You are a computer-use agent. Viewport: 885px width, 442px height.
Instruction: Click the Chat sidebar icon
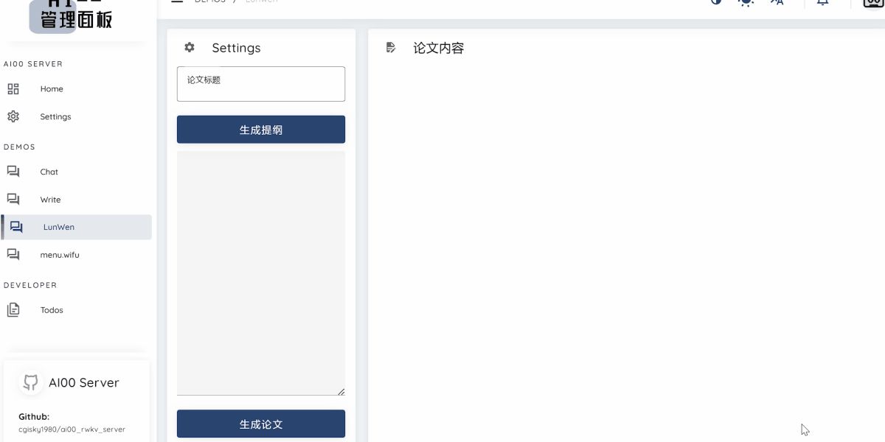[x=13, y=171]
